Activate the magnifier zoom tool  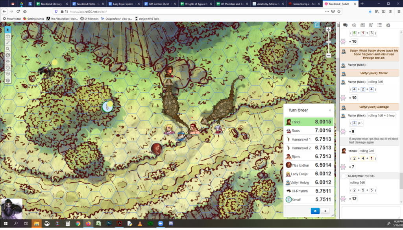click(x=8, y=49)
